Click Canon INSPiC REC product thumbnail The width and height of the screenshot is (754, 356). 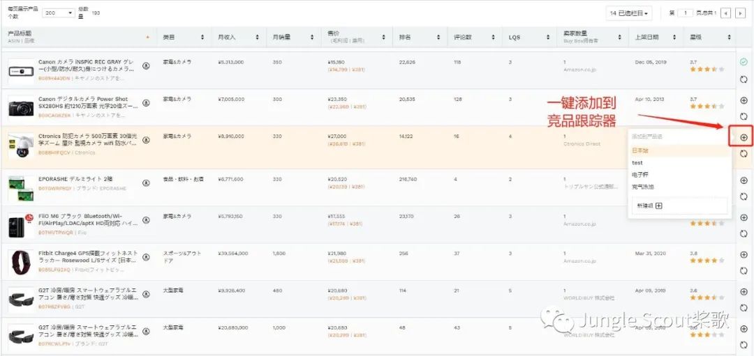[x=21, y=72]
